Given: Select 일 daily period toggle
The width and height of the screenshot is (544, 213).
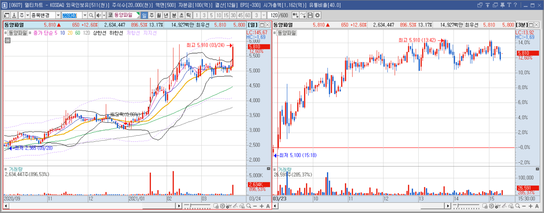Looking at the screenshot, I should tap(144, 15).
